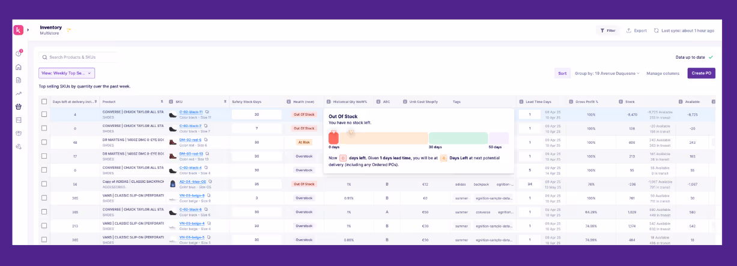The height and width of the screenshot is (266, 737).
Task: Open the notifications icon with red badge
Action: point(19,53)
